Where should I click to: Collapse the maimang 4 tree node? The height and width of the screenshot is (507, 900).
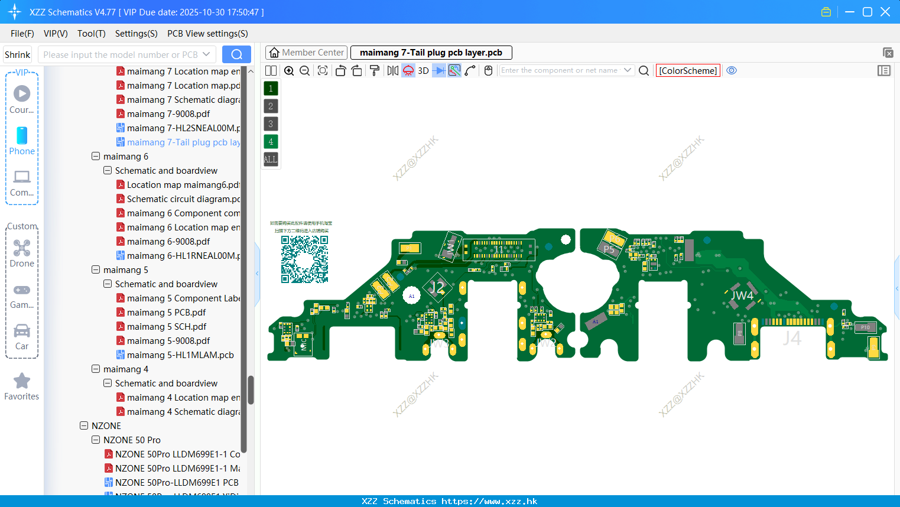[96, 369]
